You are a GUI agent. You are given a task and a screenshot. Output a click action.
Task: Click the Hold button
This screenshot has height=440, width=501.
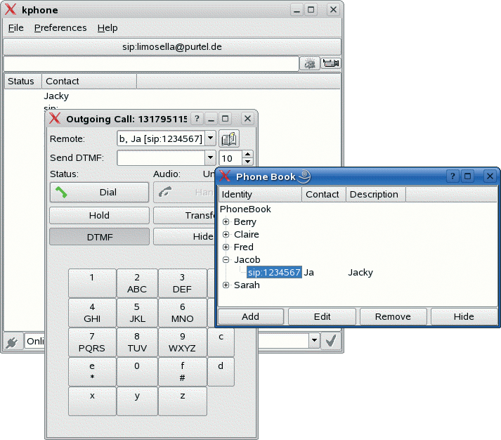pos(99,215)
